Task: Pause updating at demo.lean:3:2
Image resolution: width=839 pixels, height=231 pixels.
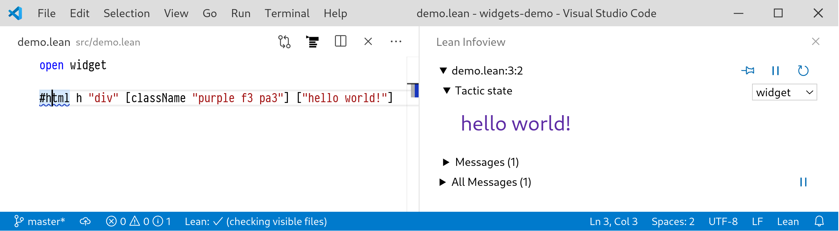Action: pos(776,71)
